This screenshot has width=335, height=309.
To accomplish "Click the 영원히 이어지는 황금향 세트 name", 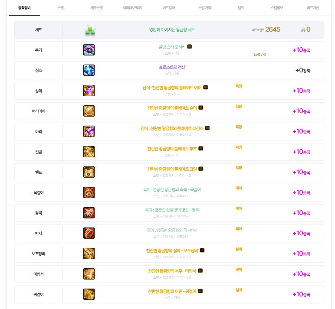I will tap(172, 29).
